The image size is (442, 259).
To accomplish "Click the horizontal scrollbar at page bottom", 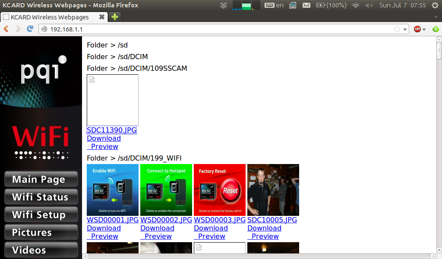I will pos(259,256).
